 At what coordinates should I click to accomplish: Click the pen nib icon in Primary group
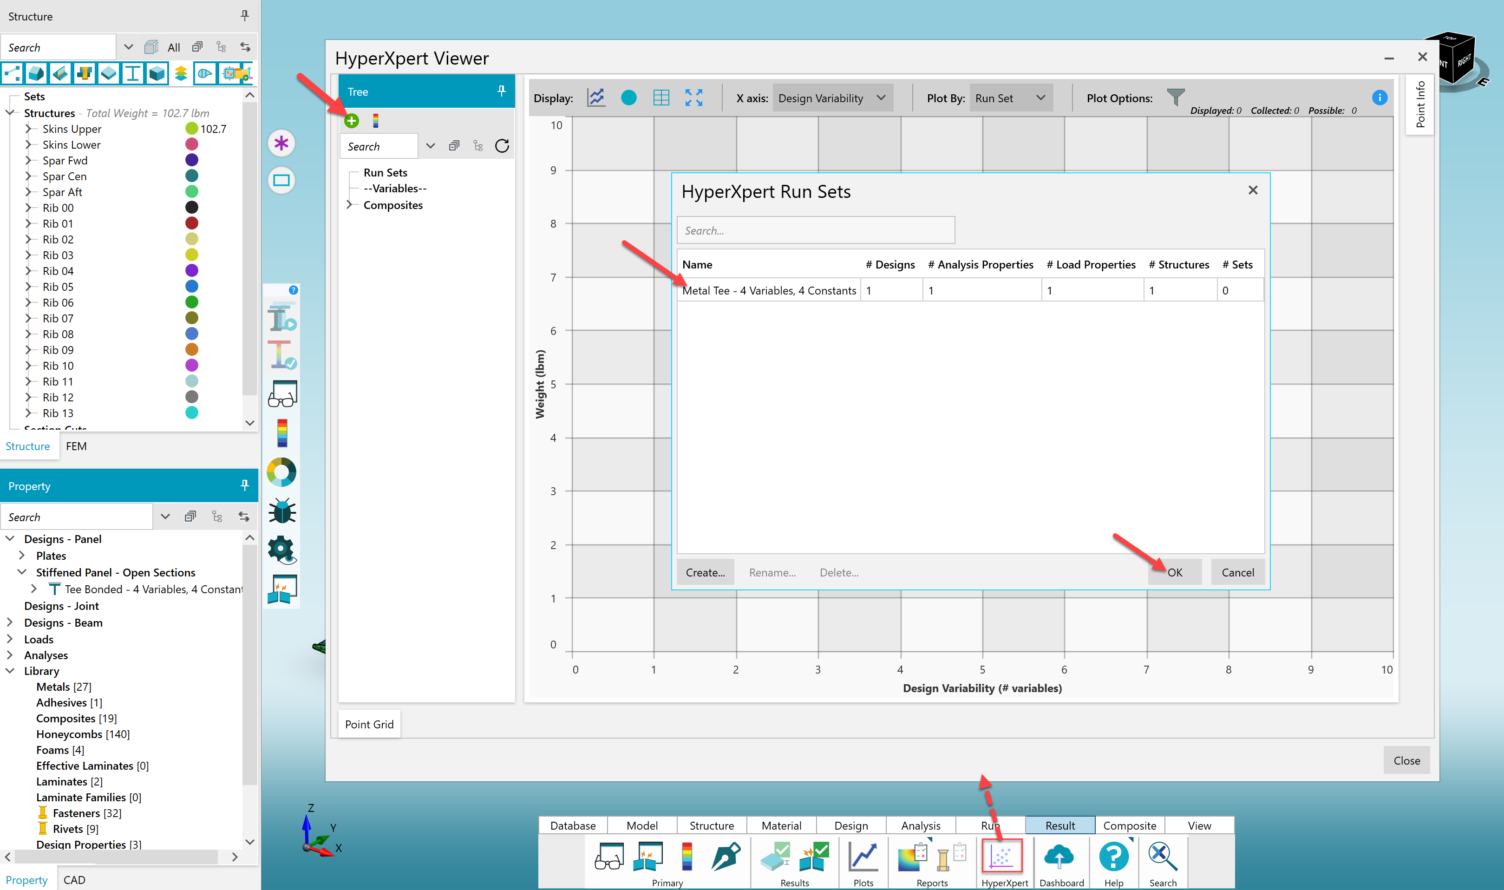[726, 857]
